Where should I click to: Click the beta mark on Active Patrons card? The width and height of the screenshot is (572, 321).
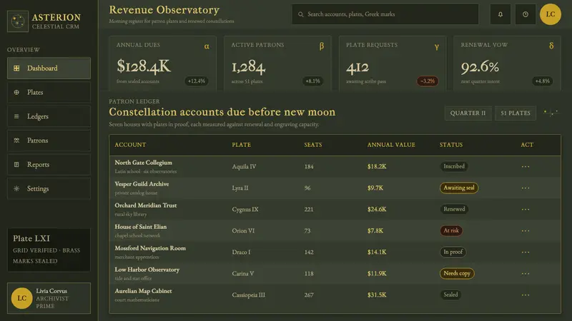pyautogui.click(x=321, y=46)
